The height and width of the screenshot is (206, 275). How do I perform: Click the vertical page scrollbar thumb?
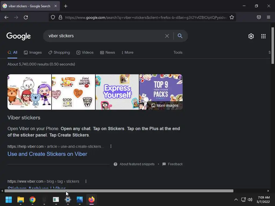pos(273,46)
